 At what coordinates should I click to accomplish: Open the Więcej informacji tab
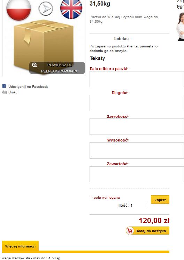point(21,246)
